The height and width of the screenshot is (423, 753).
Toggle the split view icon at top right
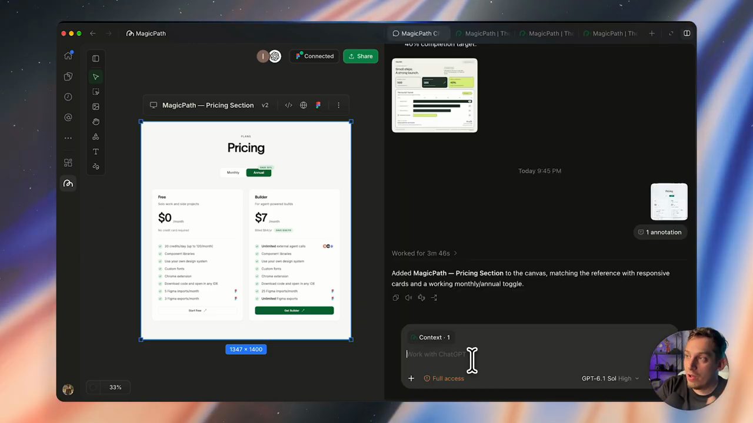click(687, 33)
